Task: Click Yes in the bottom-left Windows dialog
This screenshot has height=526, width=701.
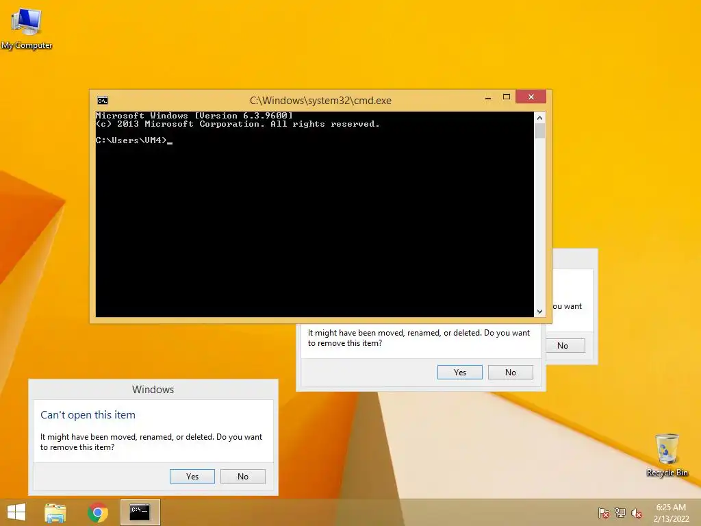Action: click(x=192, y=477)
